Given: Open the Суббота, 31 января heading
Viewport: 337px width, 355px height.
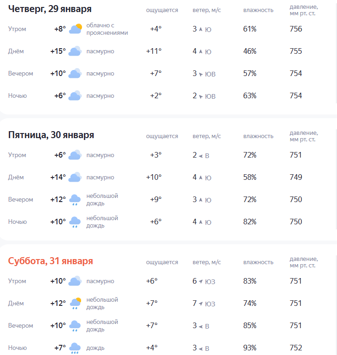Looking at the screenshot, I should [51, 261].
